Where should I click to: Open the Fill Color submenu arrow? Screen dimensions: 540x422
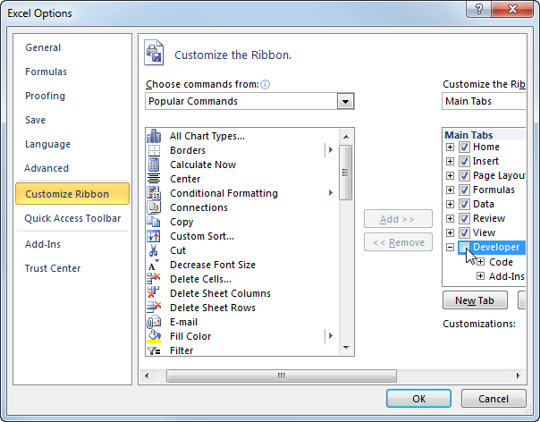(331, 336)
